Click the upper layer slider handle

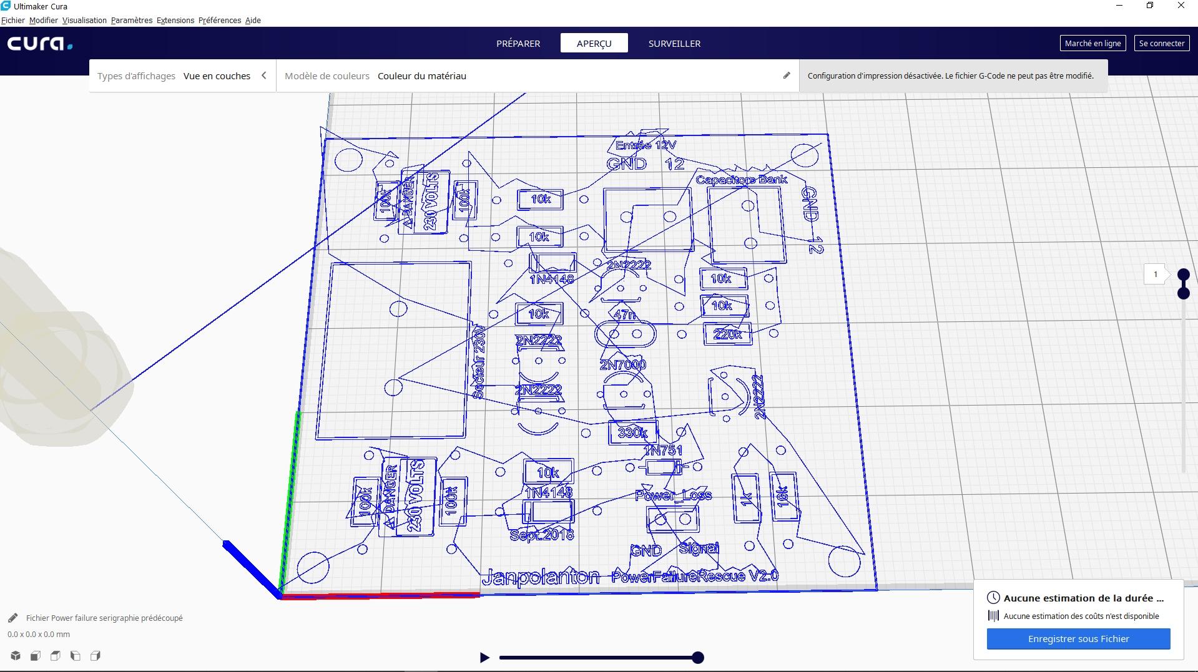pyautogui.click(x=1184, y=275)
